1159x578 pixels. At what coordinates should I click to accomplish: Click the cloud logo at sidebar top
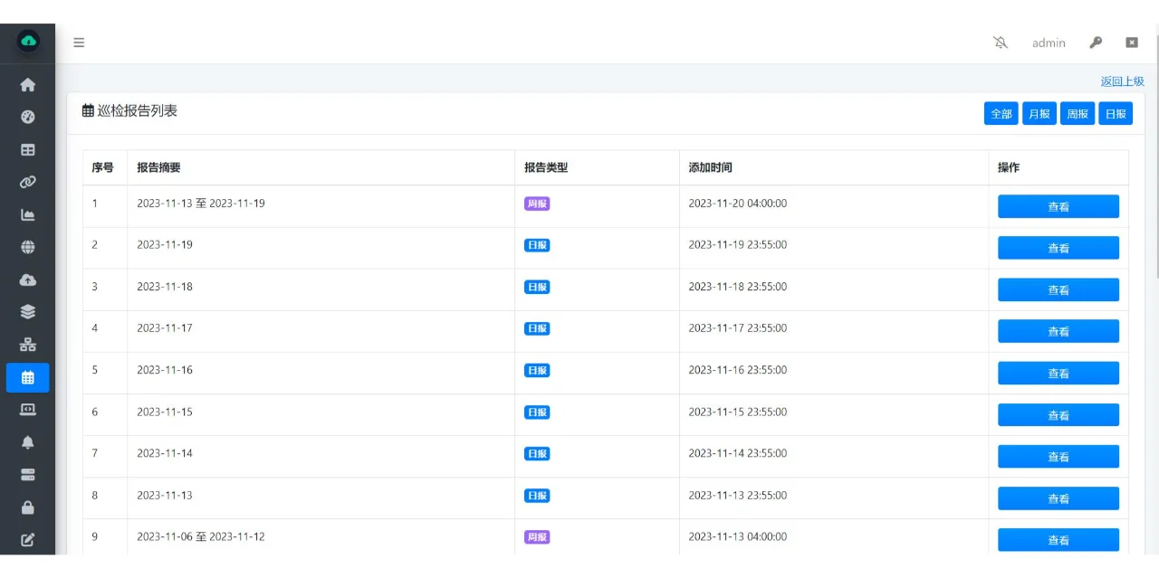coord(29,41)
